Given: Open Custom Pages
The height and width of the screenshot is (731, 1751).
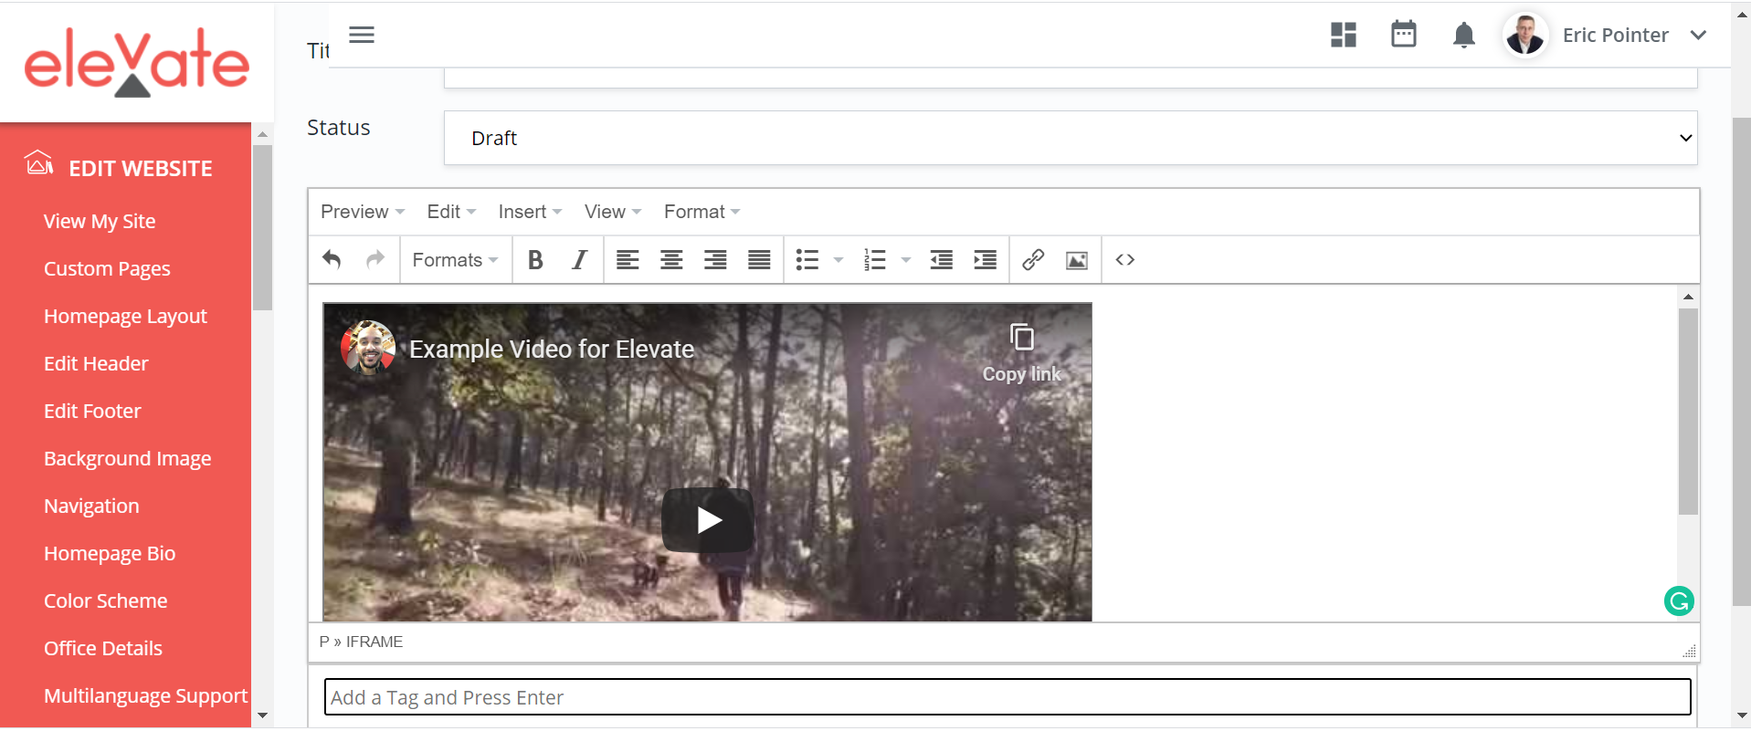Looking at the screenshot, I should tap(107, 268).
